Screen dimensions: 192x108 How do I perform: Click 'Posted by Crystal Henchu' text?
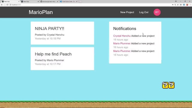click(49, 35)
